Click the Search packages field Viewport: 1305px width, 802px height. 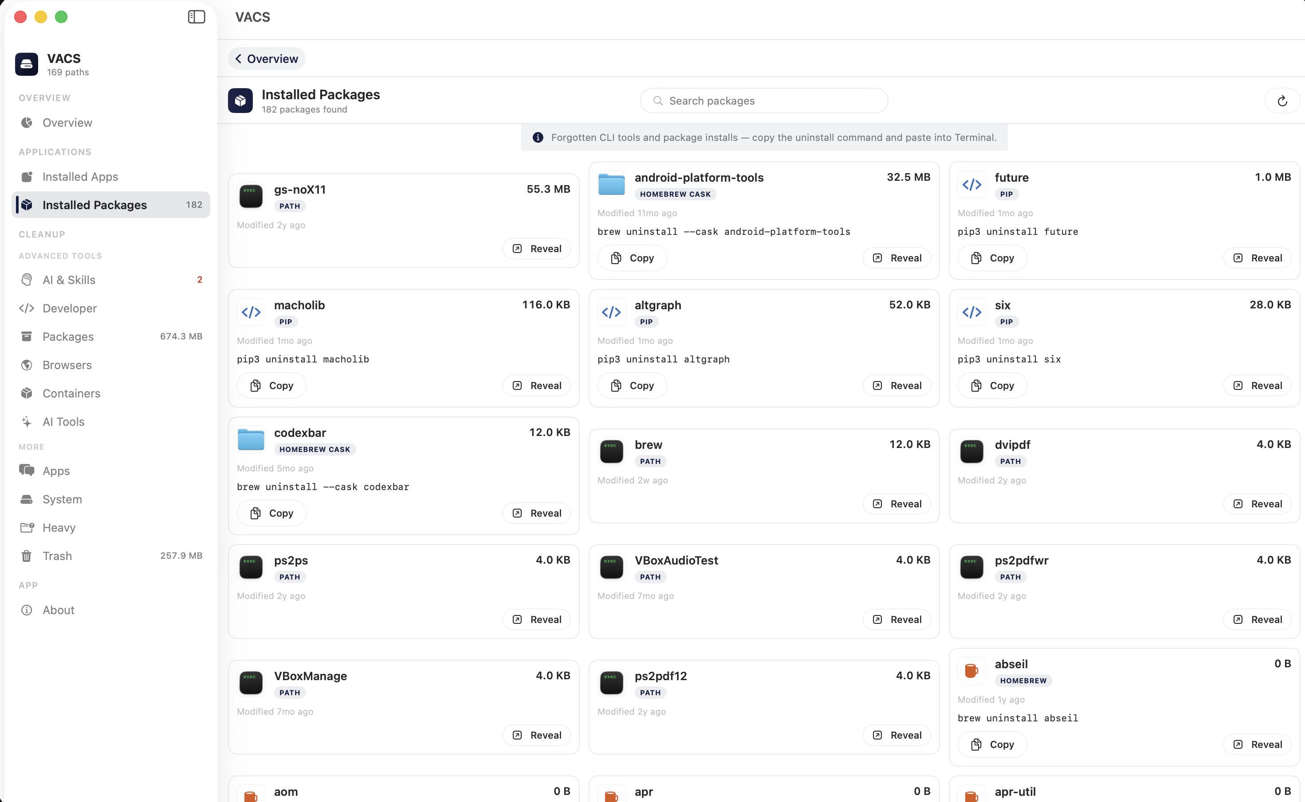(764, 101)
